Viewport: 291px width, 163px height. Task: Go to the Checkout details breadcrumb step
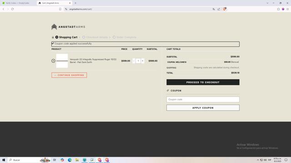97,37
